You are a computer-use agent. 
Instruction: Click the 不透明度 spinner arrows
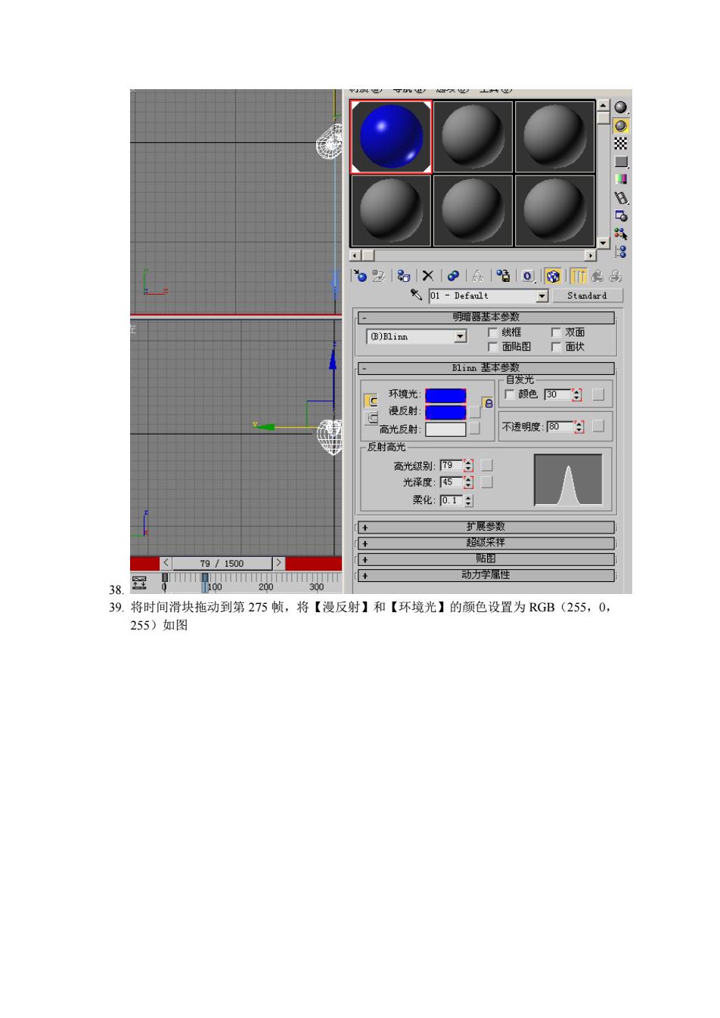click(580, 427)
